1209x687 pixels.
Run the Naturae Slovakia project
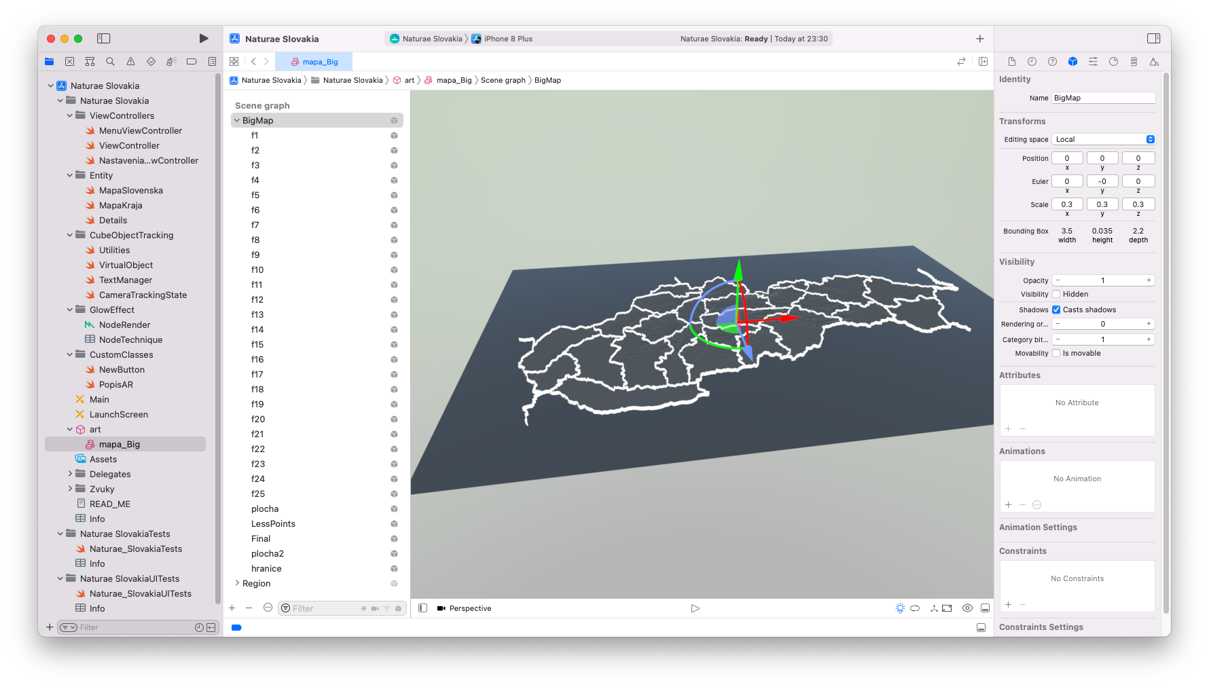[203, 39]
